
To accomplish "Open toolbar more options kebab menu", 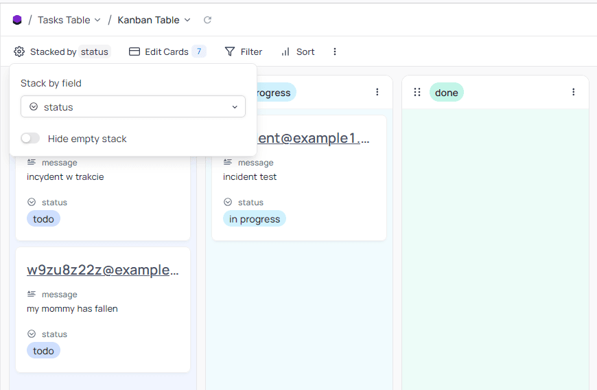I will pyautogui.click(x=335, y=51).
